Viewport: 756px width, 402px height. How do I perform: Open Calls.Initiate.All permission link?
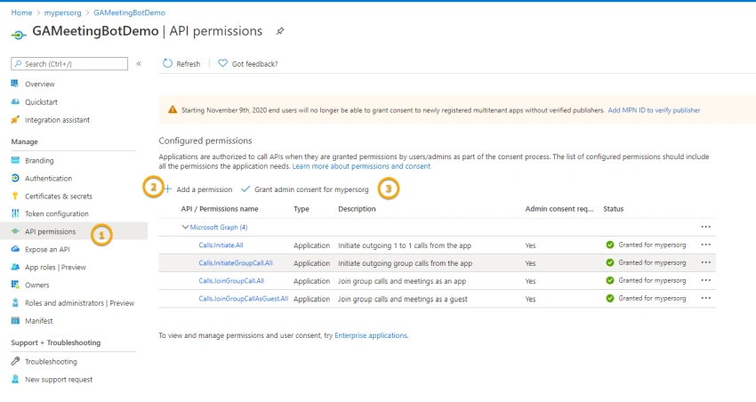tap(221, 245)
